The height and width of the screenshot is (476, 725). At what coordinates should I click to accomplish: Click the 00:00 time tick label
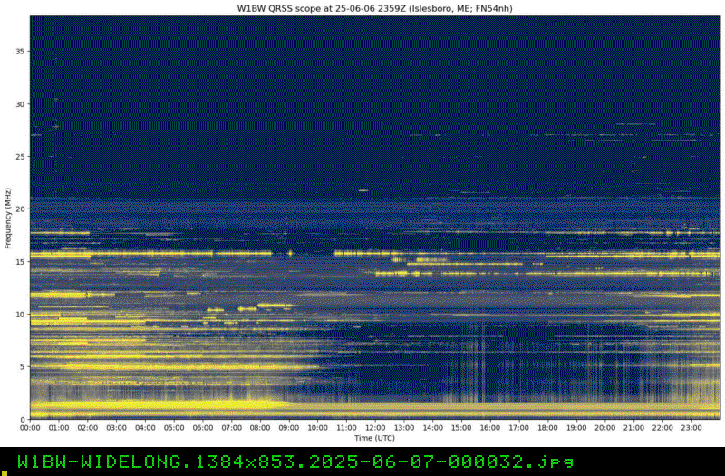pyautogui.click(x=30, y=428)
